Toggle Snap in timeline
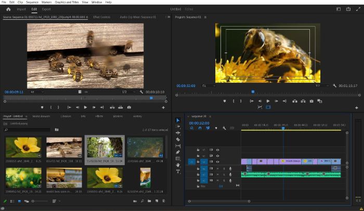The height and width of the screenshot is (211, 364). click(x=200, y=128)
